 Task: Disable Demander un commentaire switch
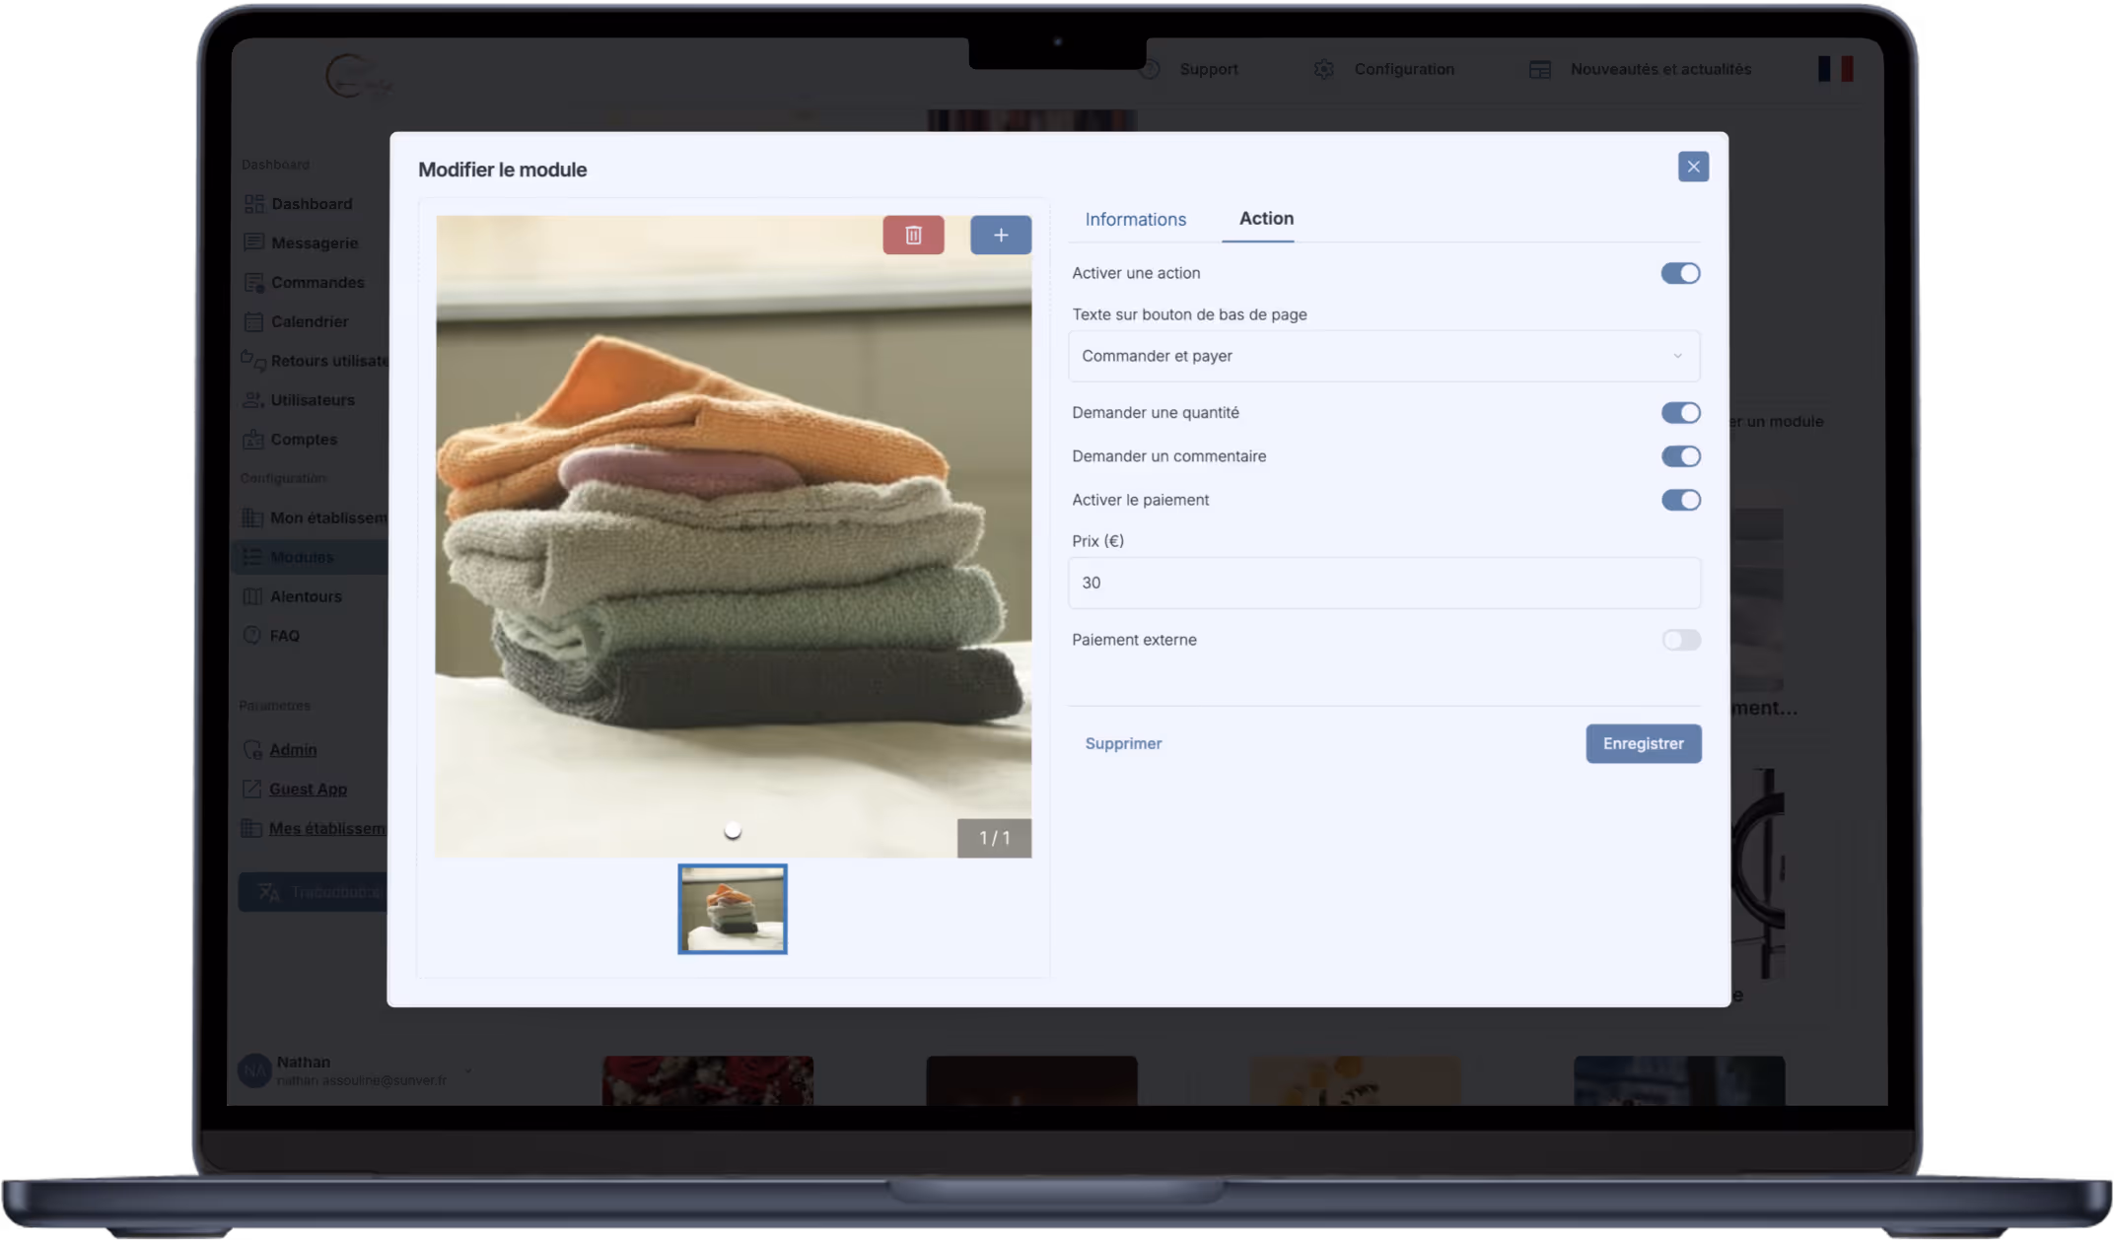click(1680, 456)
